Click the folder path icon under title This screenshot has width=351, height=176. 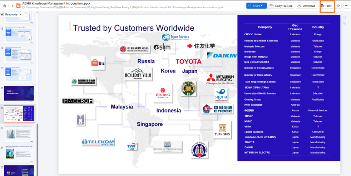[x=24, y=7]
